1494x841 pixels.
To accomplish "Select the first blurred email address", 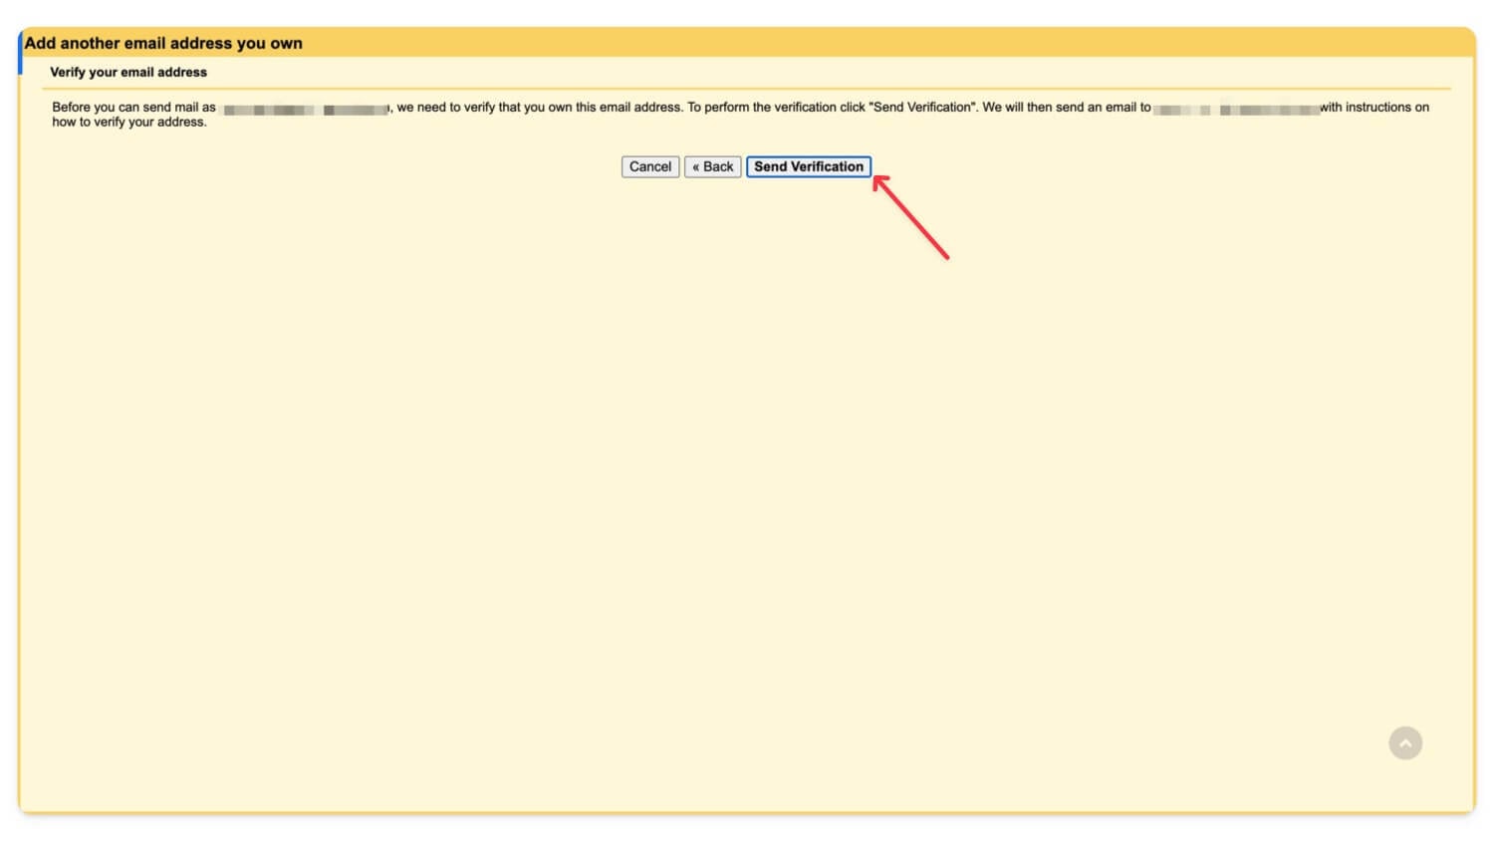I will [x=305, y=109].
